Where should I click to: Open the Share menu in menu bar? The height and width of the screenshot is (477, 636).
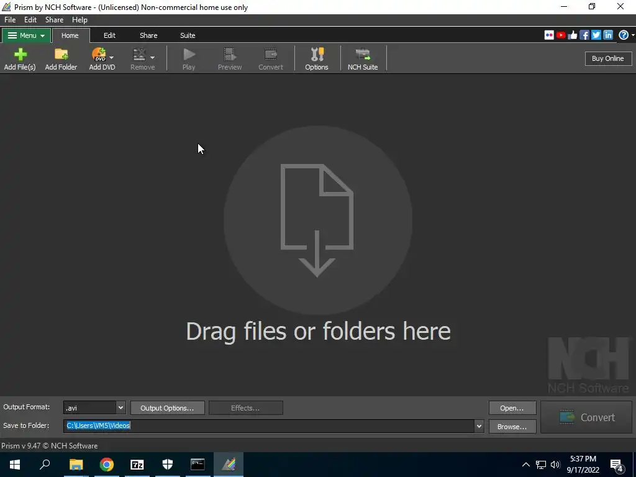pyautogui.click(x=55, y=20)
